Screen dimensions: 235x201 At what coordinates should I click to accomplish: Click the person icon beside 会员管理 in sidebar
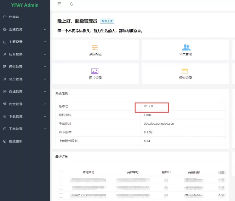(5, 79)
